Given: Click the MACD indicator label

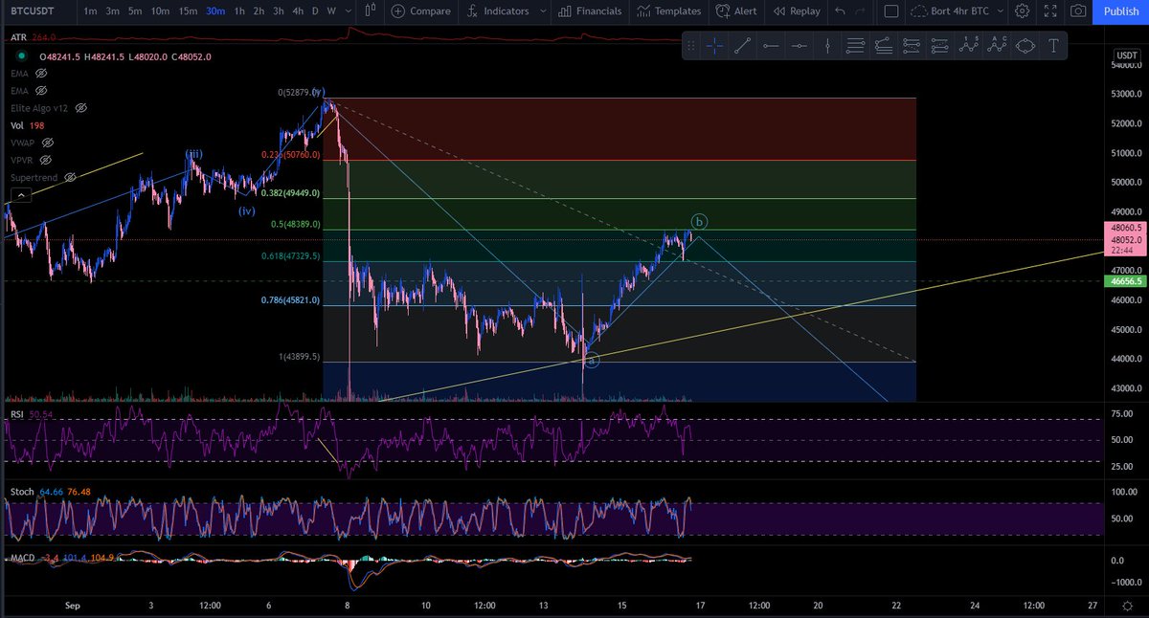Looking at the screenshot, I should [24, 558].
